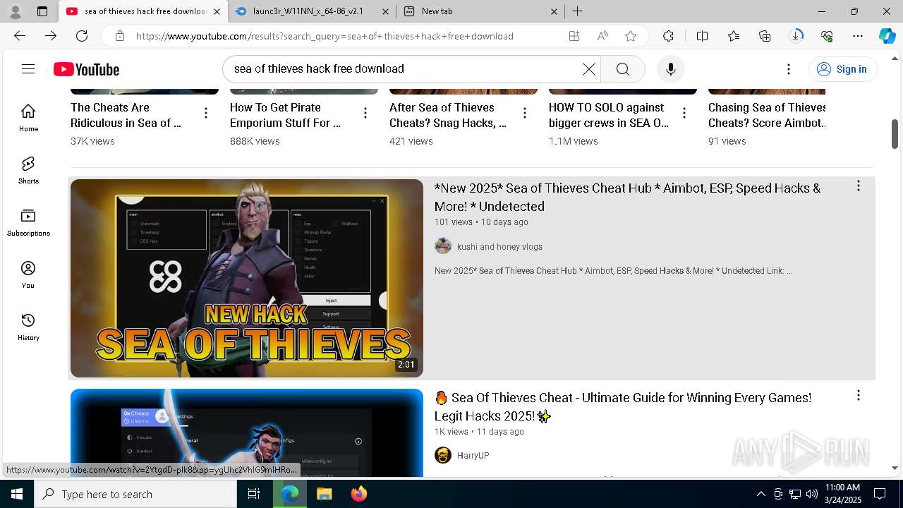
Task: Focus the browser address bar URL
Action: (x=325, y=36)
